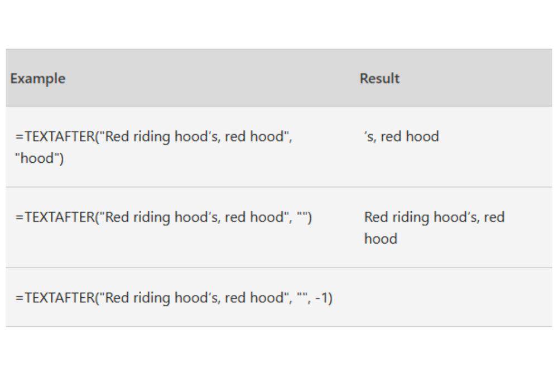Select the result text 's, red hood
This screenshot has height=372, width=558.
tap(401, 136)
